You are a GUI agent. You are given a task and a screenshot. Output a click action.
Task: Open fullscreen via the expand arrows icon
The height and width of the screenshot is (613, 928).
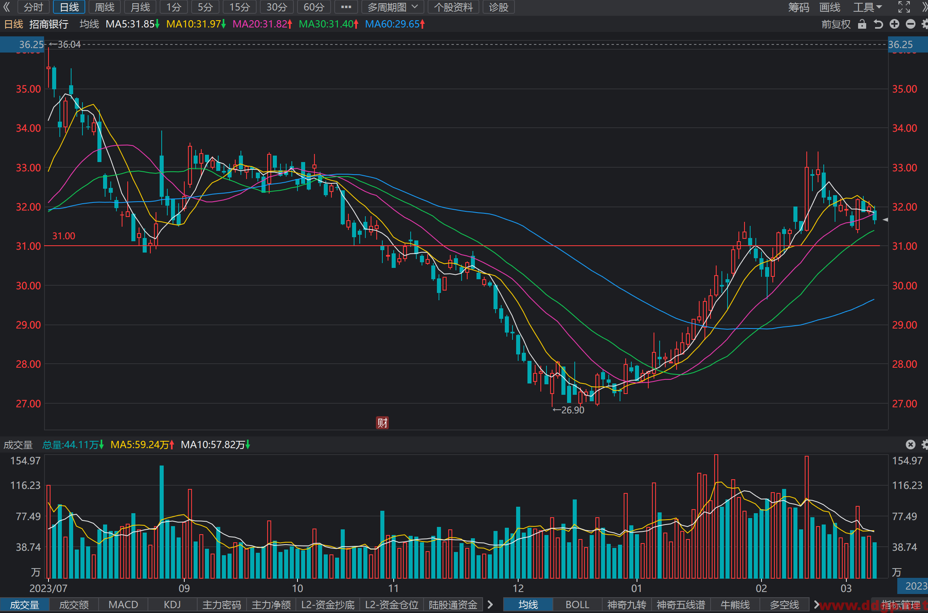(x=904, y=7)
